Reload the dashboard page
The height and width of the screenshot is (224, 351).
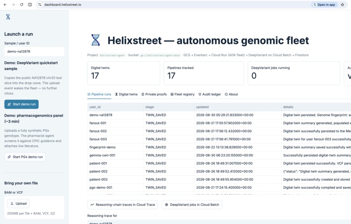(21, 4)
